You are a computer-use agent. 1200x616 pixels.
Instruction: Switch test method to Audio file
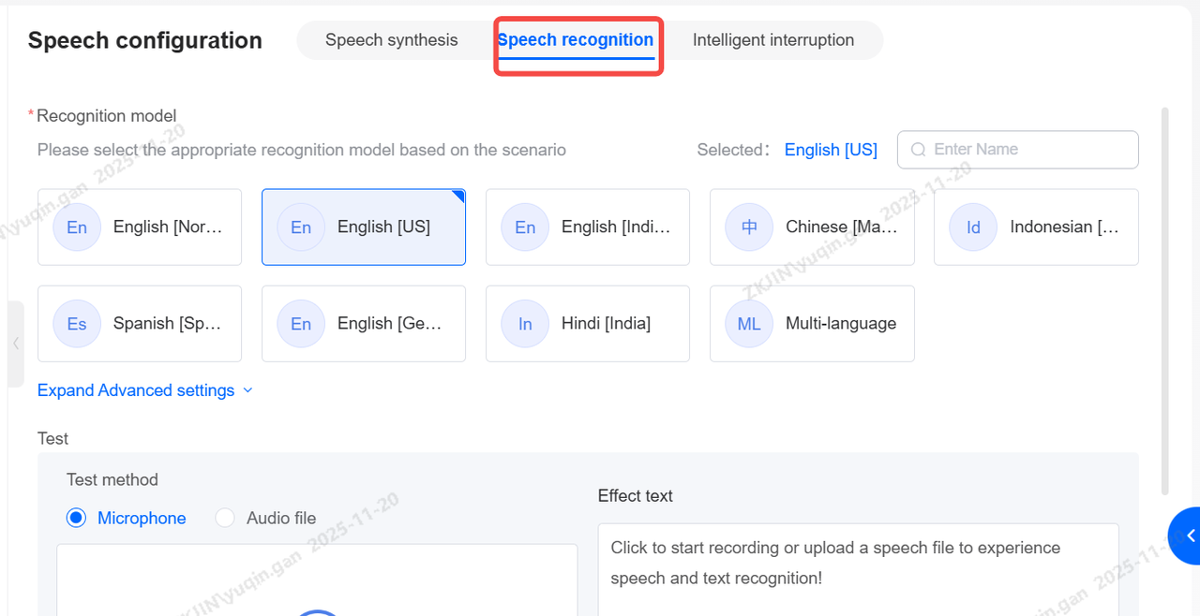[225, 518]
